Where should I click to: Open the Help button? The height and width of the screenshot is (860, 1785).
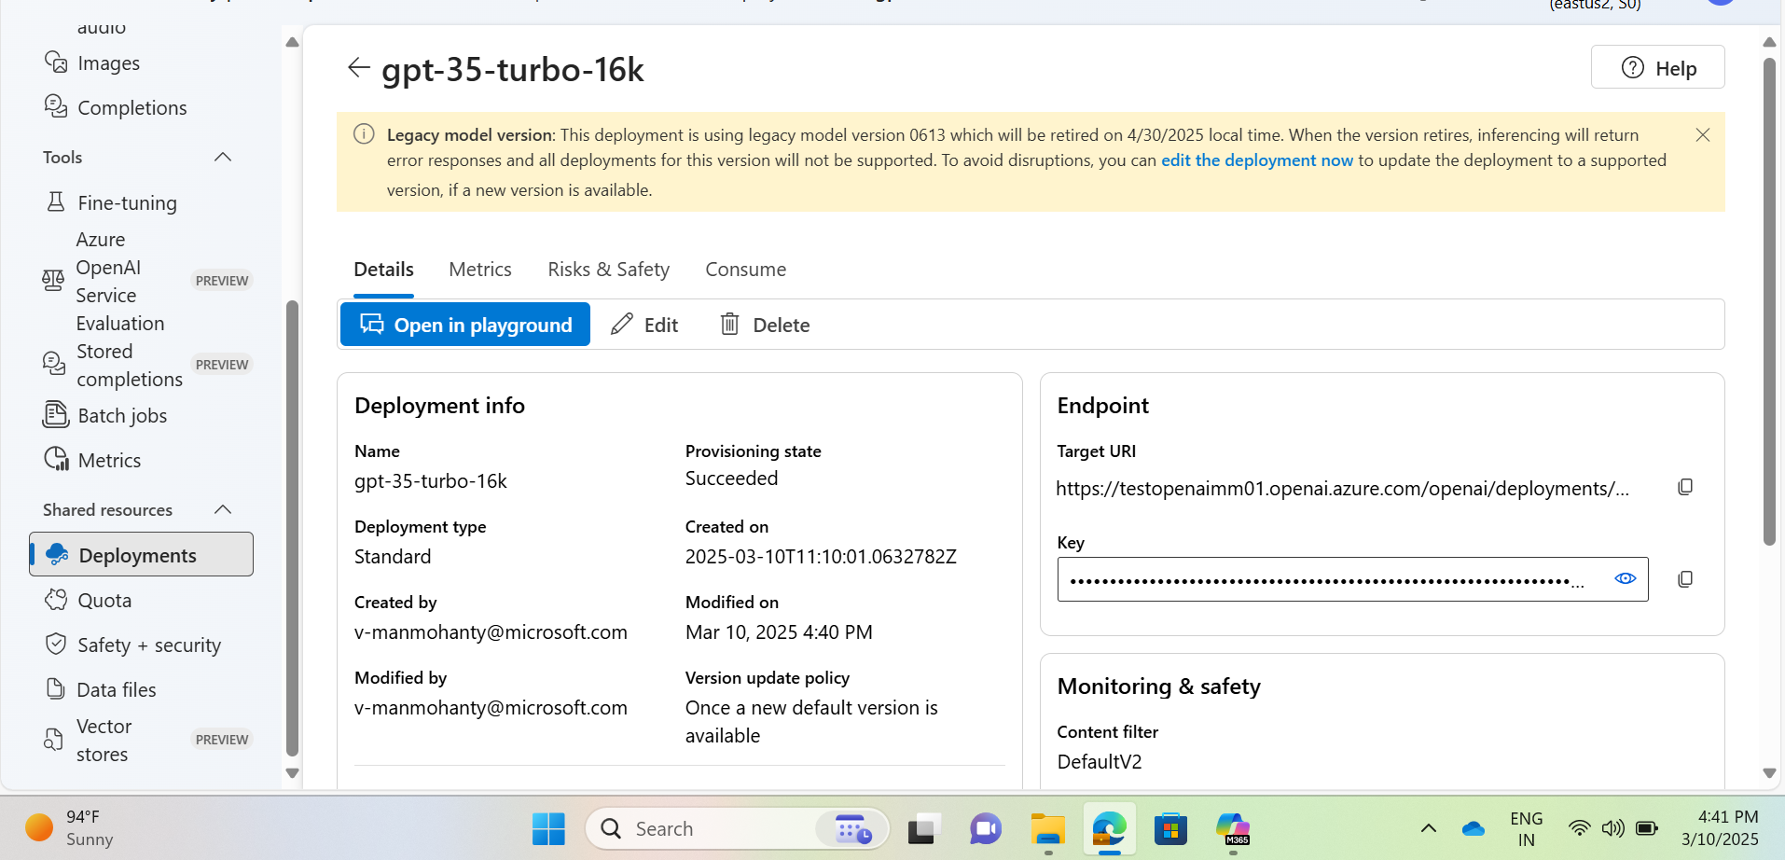(x=1658, y=68)
